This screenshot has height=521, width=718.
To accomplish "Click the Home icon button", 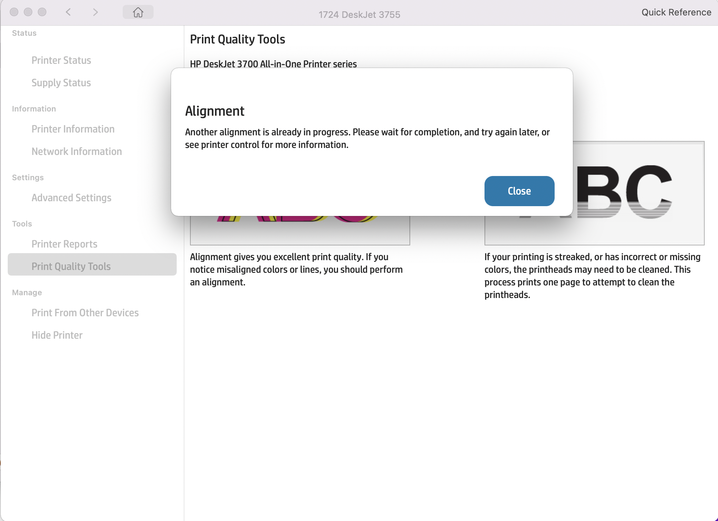I will (x=138, y=12).
